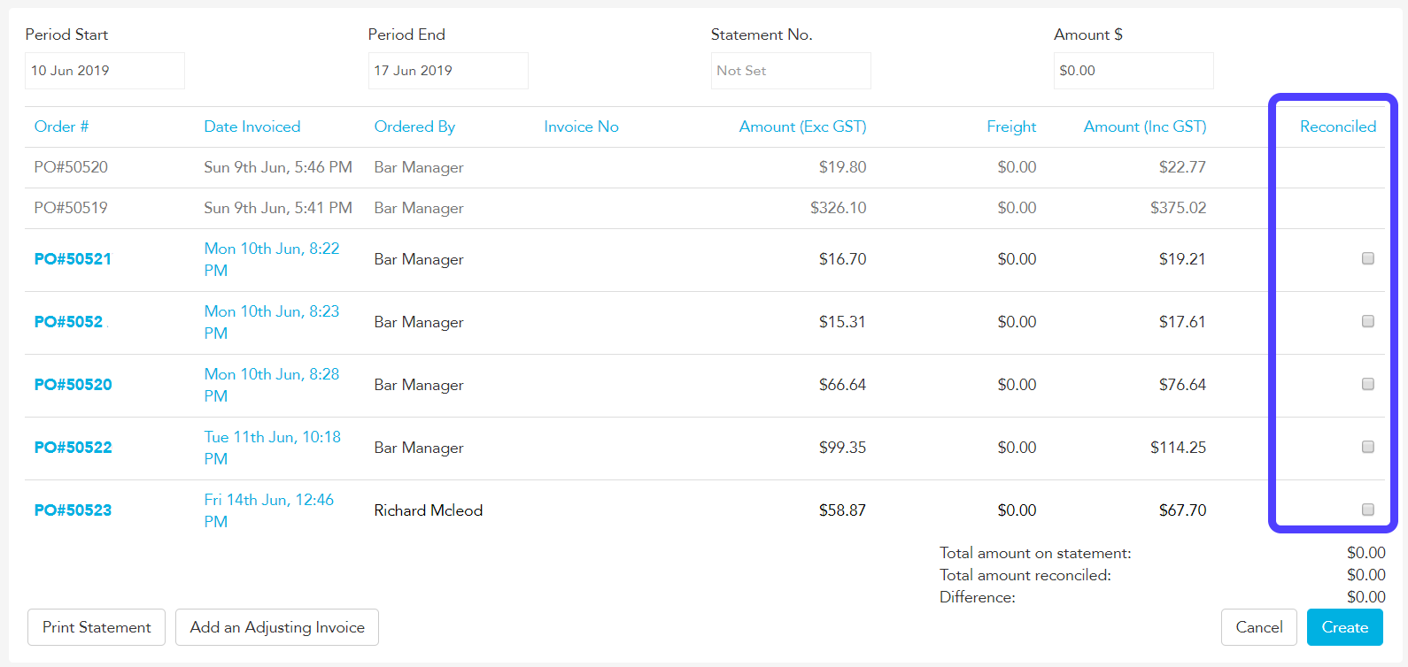Focus the Period End date field

click(448, 71)
